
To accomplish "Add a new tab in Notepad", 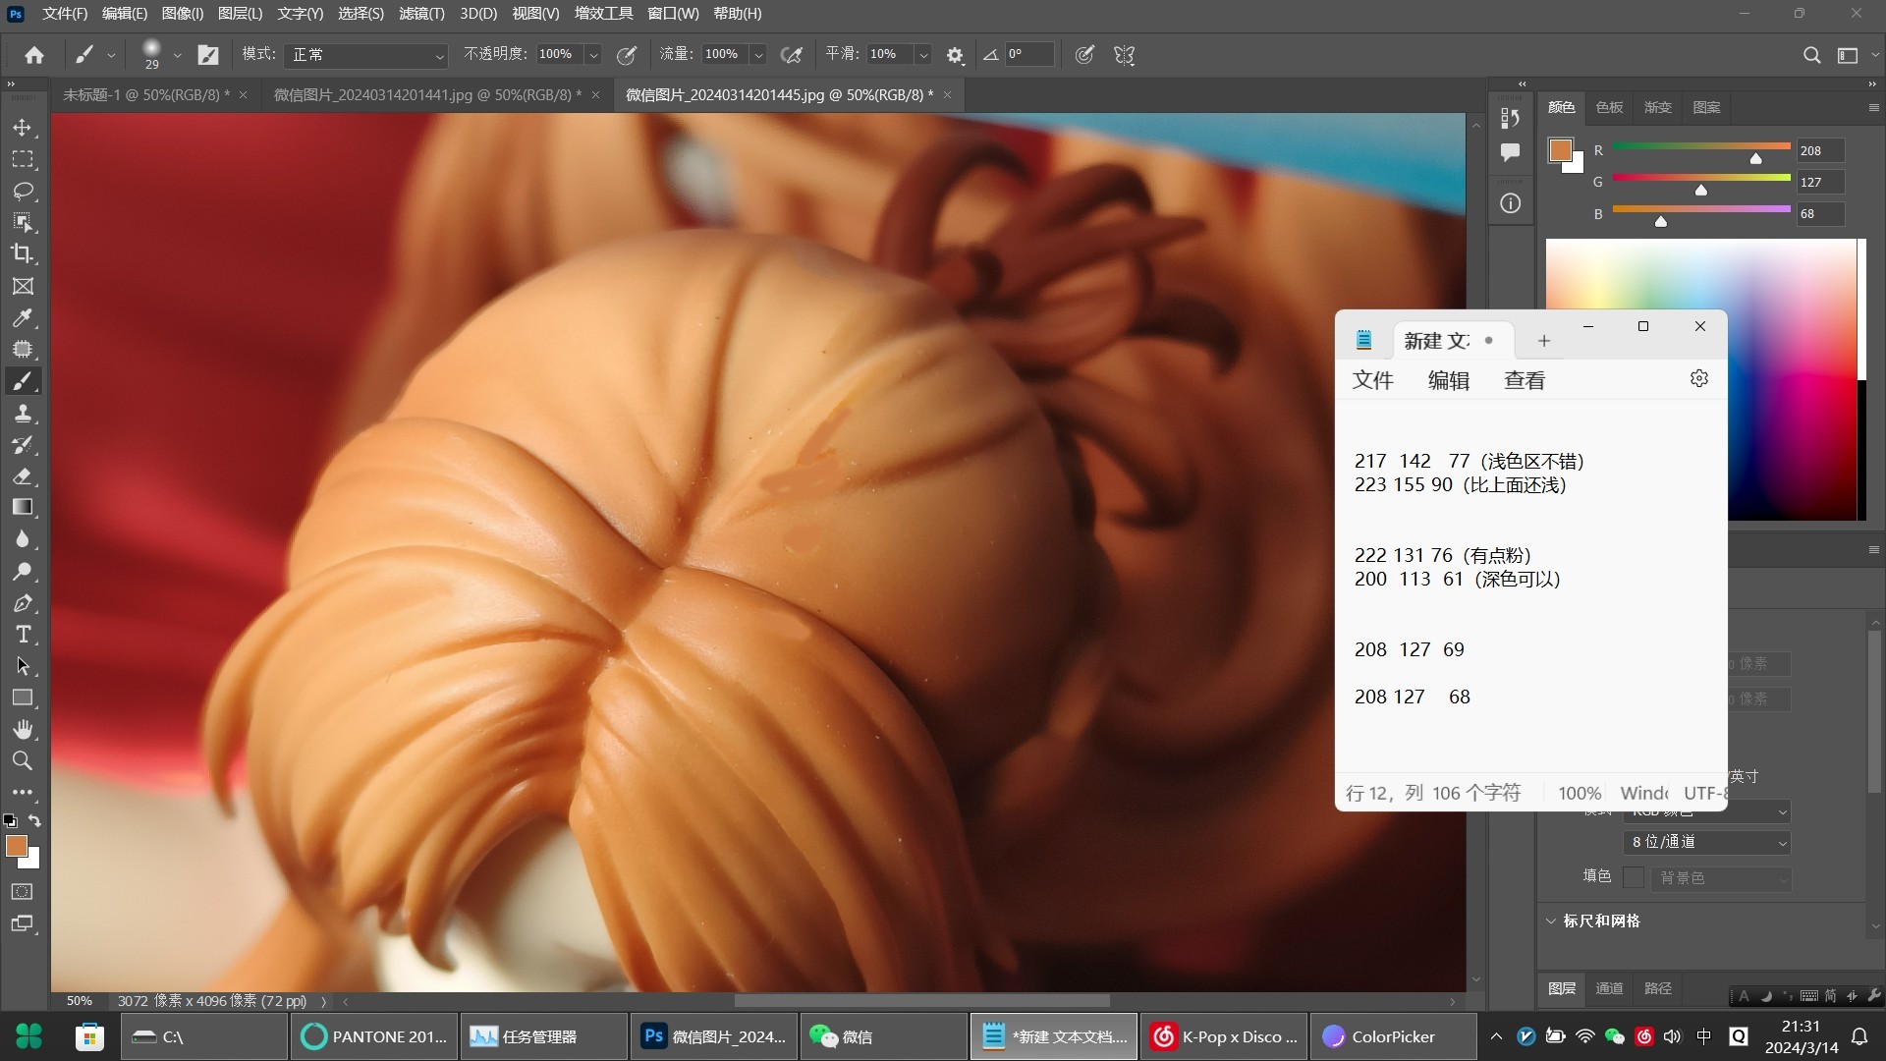I will [1543, 341].
